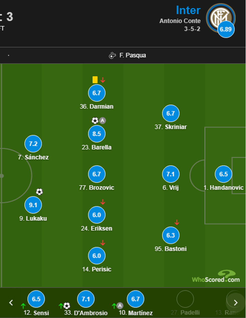Click the Inter 6.89 team rating badge
Viewport: 246px width, 318px height.
tap(226, 29)
